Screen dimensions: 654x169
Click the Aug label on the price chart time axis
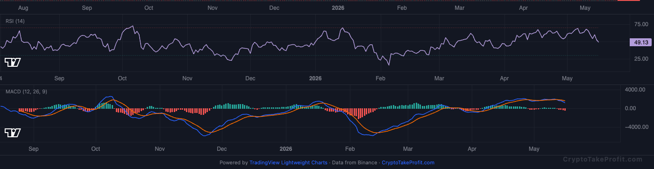pyautogui.click(x=23, y=8)
